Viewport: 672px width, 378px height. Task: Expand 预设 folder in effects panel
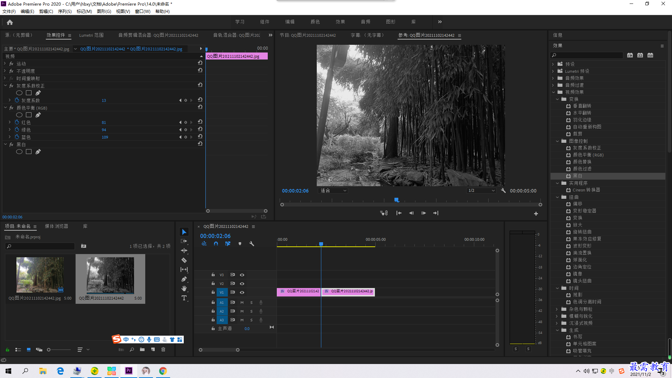tap(553, 64)
